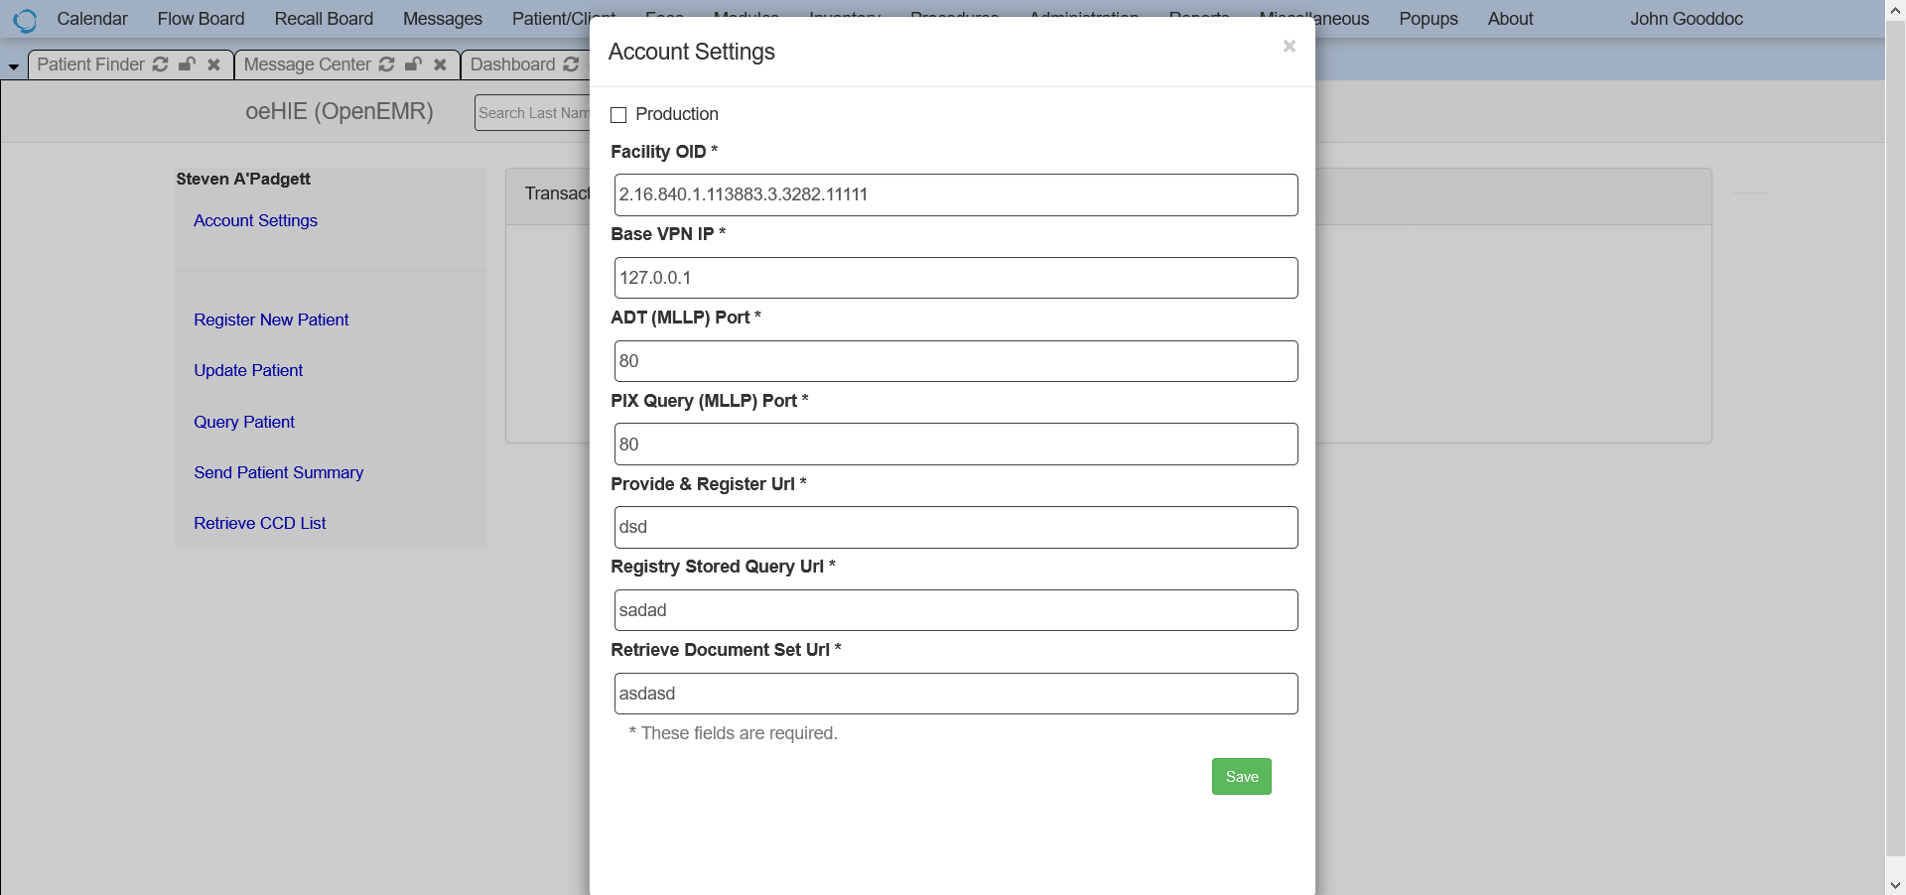
Task: Open the Administration menu
Action: [1084, 19]
